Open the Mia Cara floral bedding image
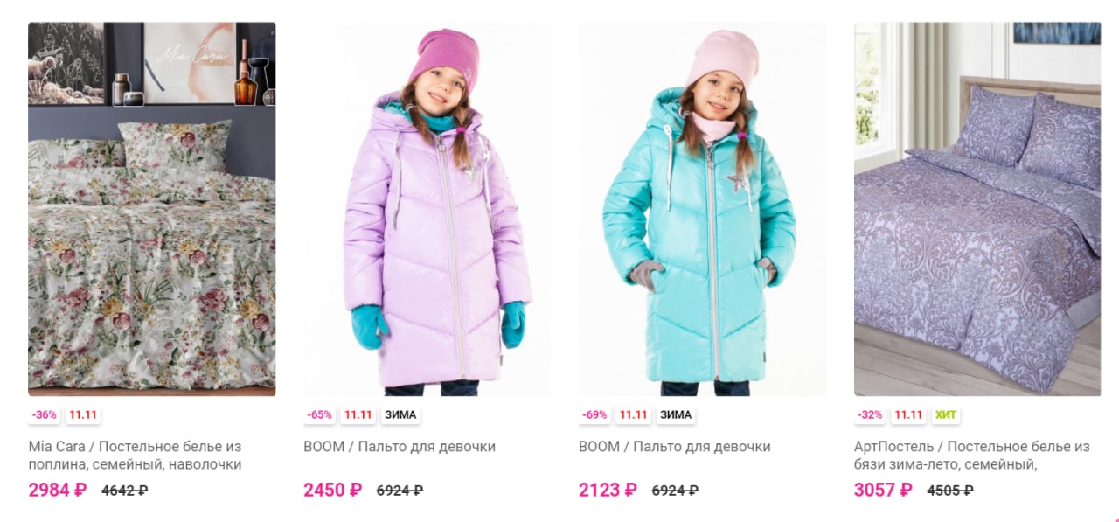Screen dimensions: 1119x522 tap(152, 209)
